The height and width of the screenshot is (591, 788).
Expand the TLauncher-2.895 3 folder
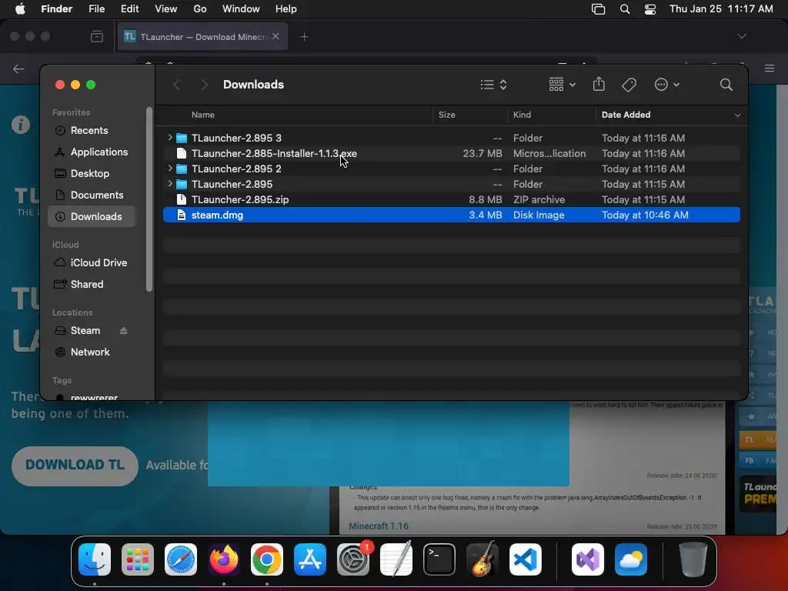point(170,137)
